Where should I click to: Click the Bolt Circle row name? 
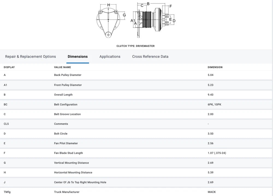(61, 134)
